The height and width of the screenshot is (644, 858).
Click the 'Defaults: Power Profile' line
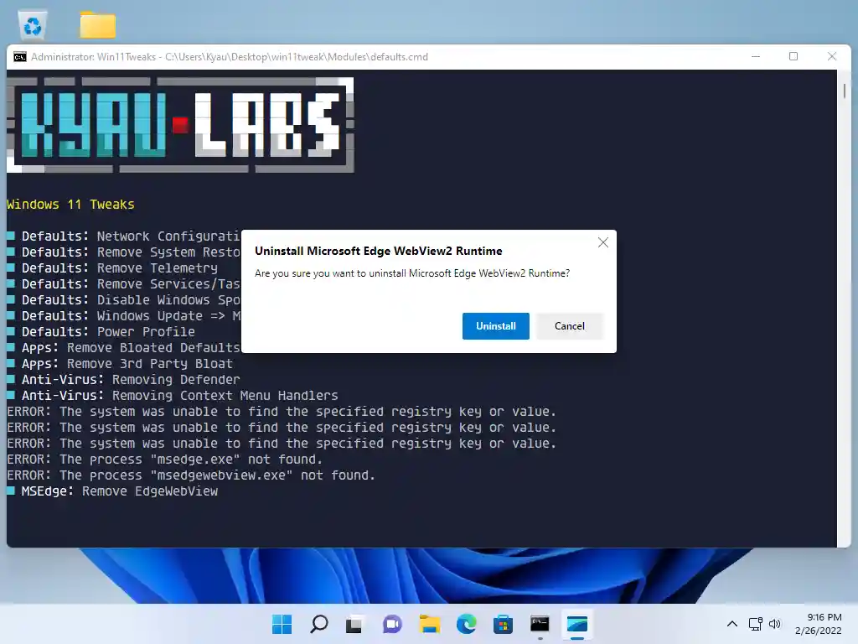point(101,332)
